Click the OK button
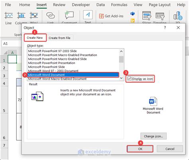The height and width of the screenshot is (160, 189). click(140, 149)
